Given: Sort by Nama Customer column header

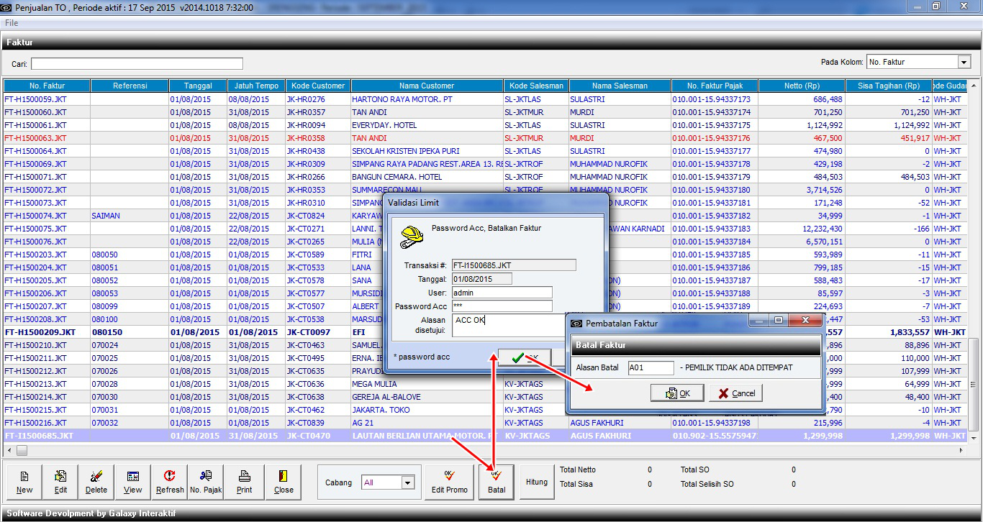Looking at the screenshot, I should pyautogui.click(x=427, y=86).
